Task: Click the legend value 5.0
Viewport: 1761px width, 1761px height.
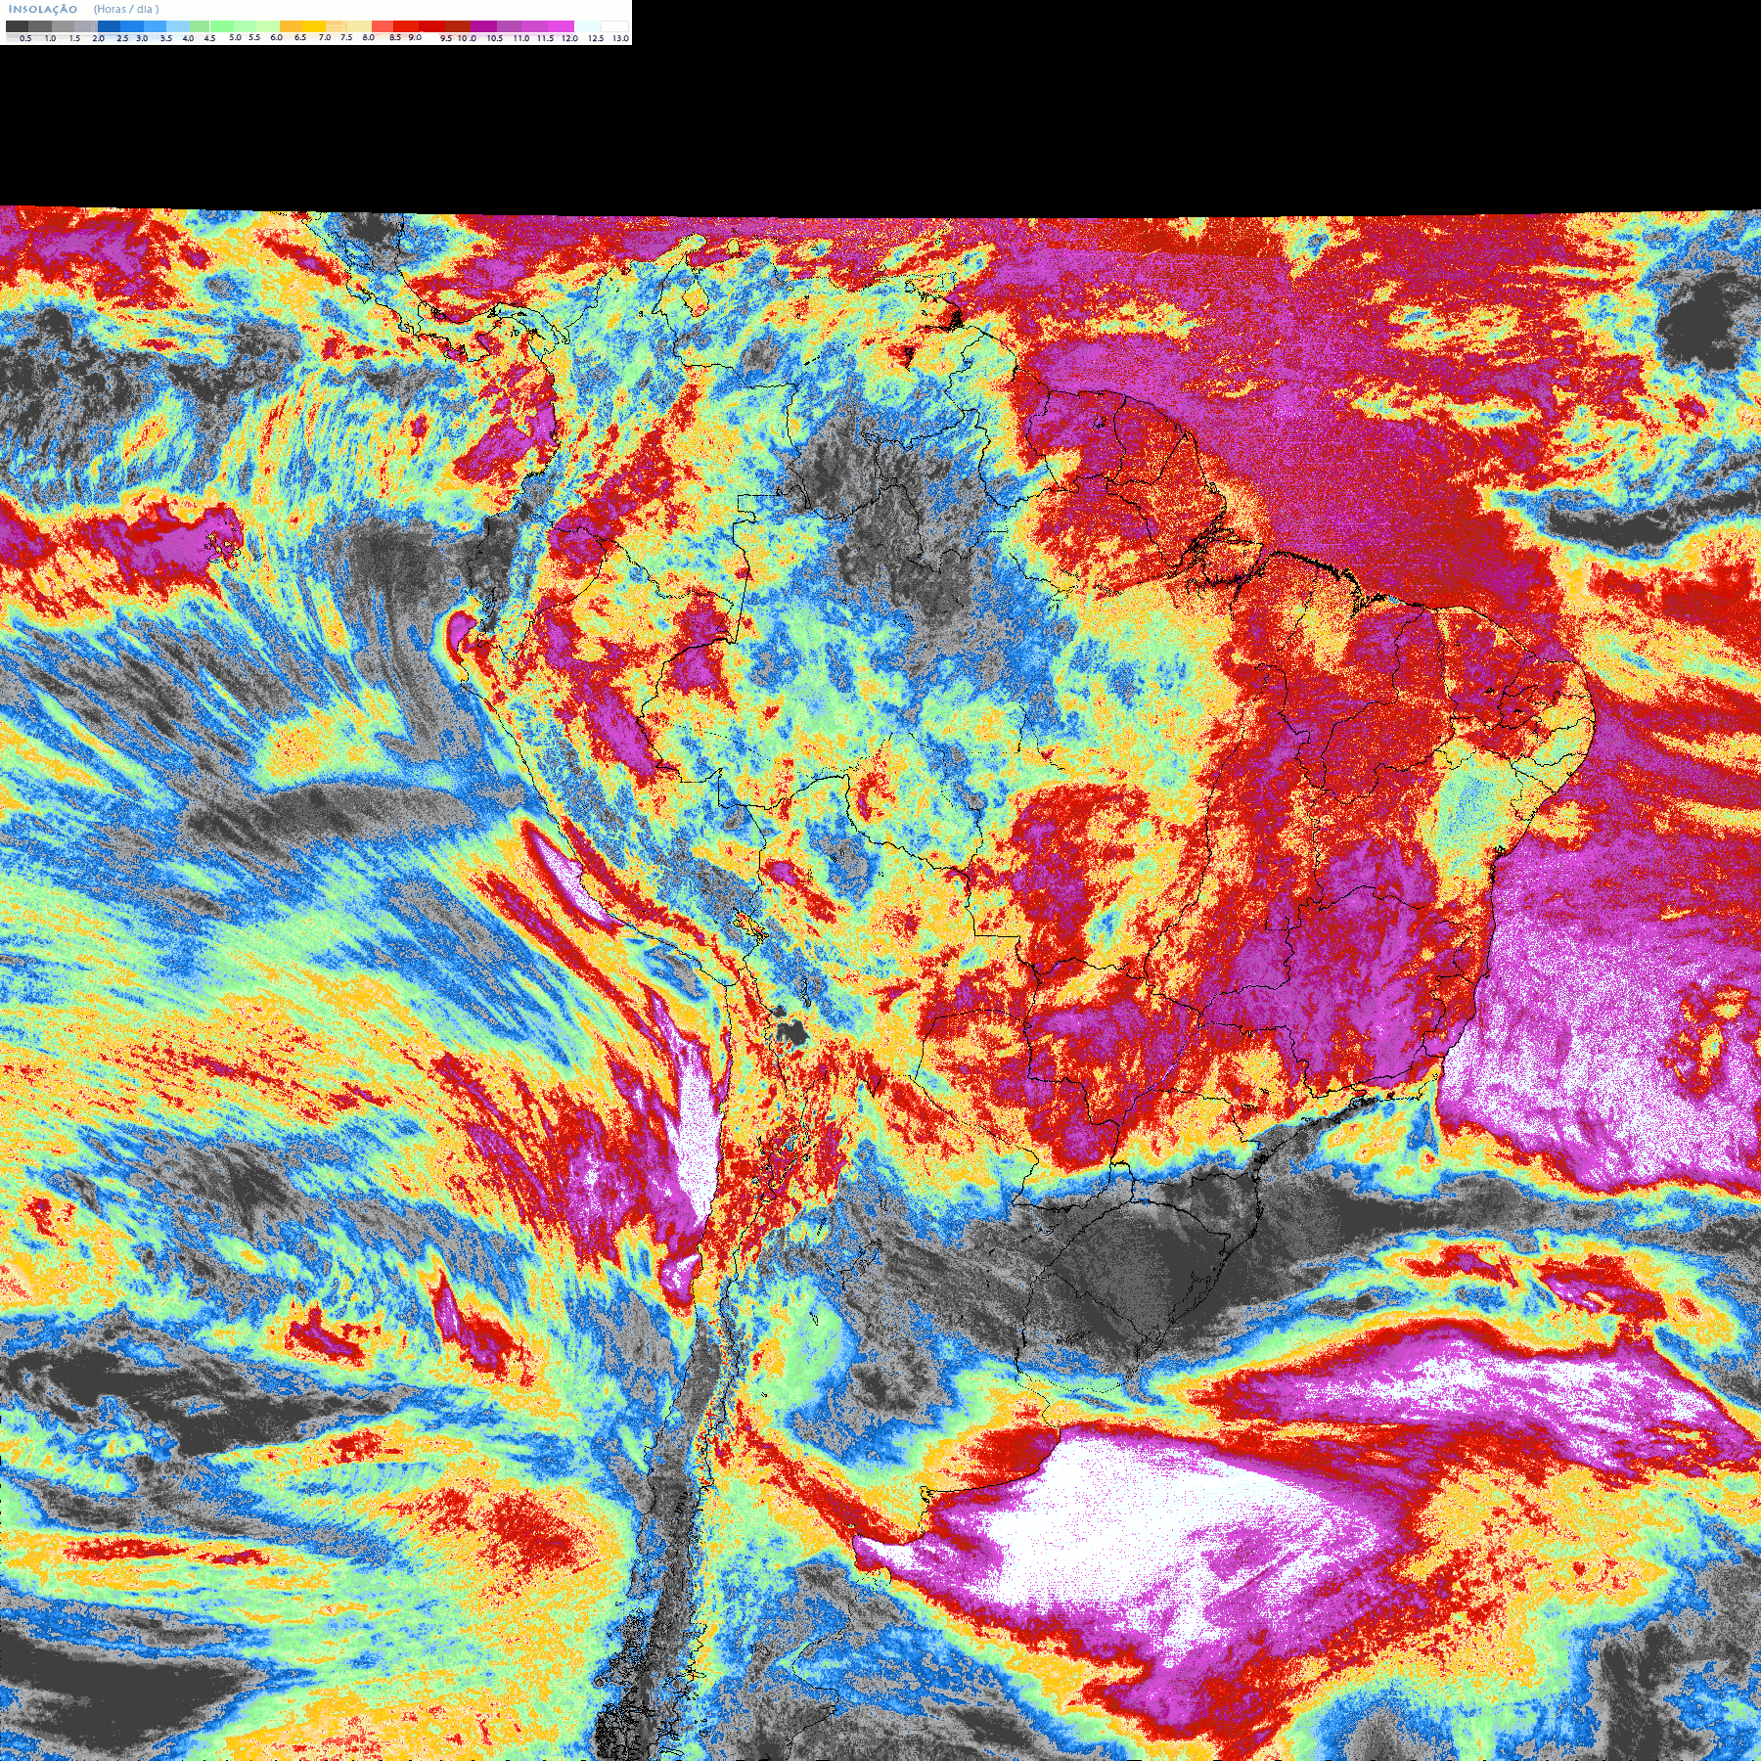Action: coord(235,37)
